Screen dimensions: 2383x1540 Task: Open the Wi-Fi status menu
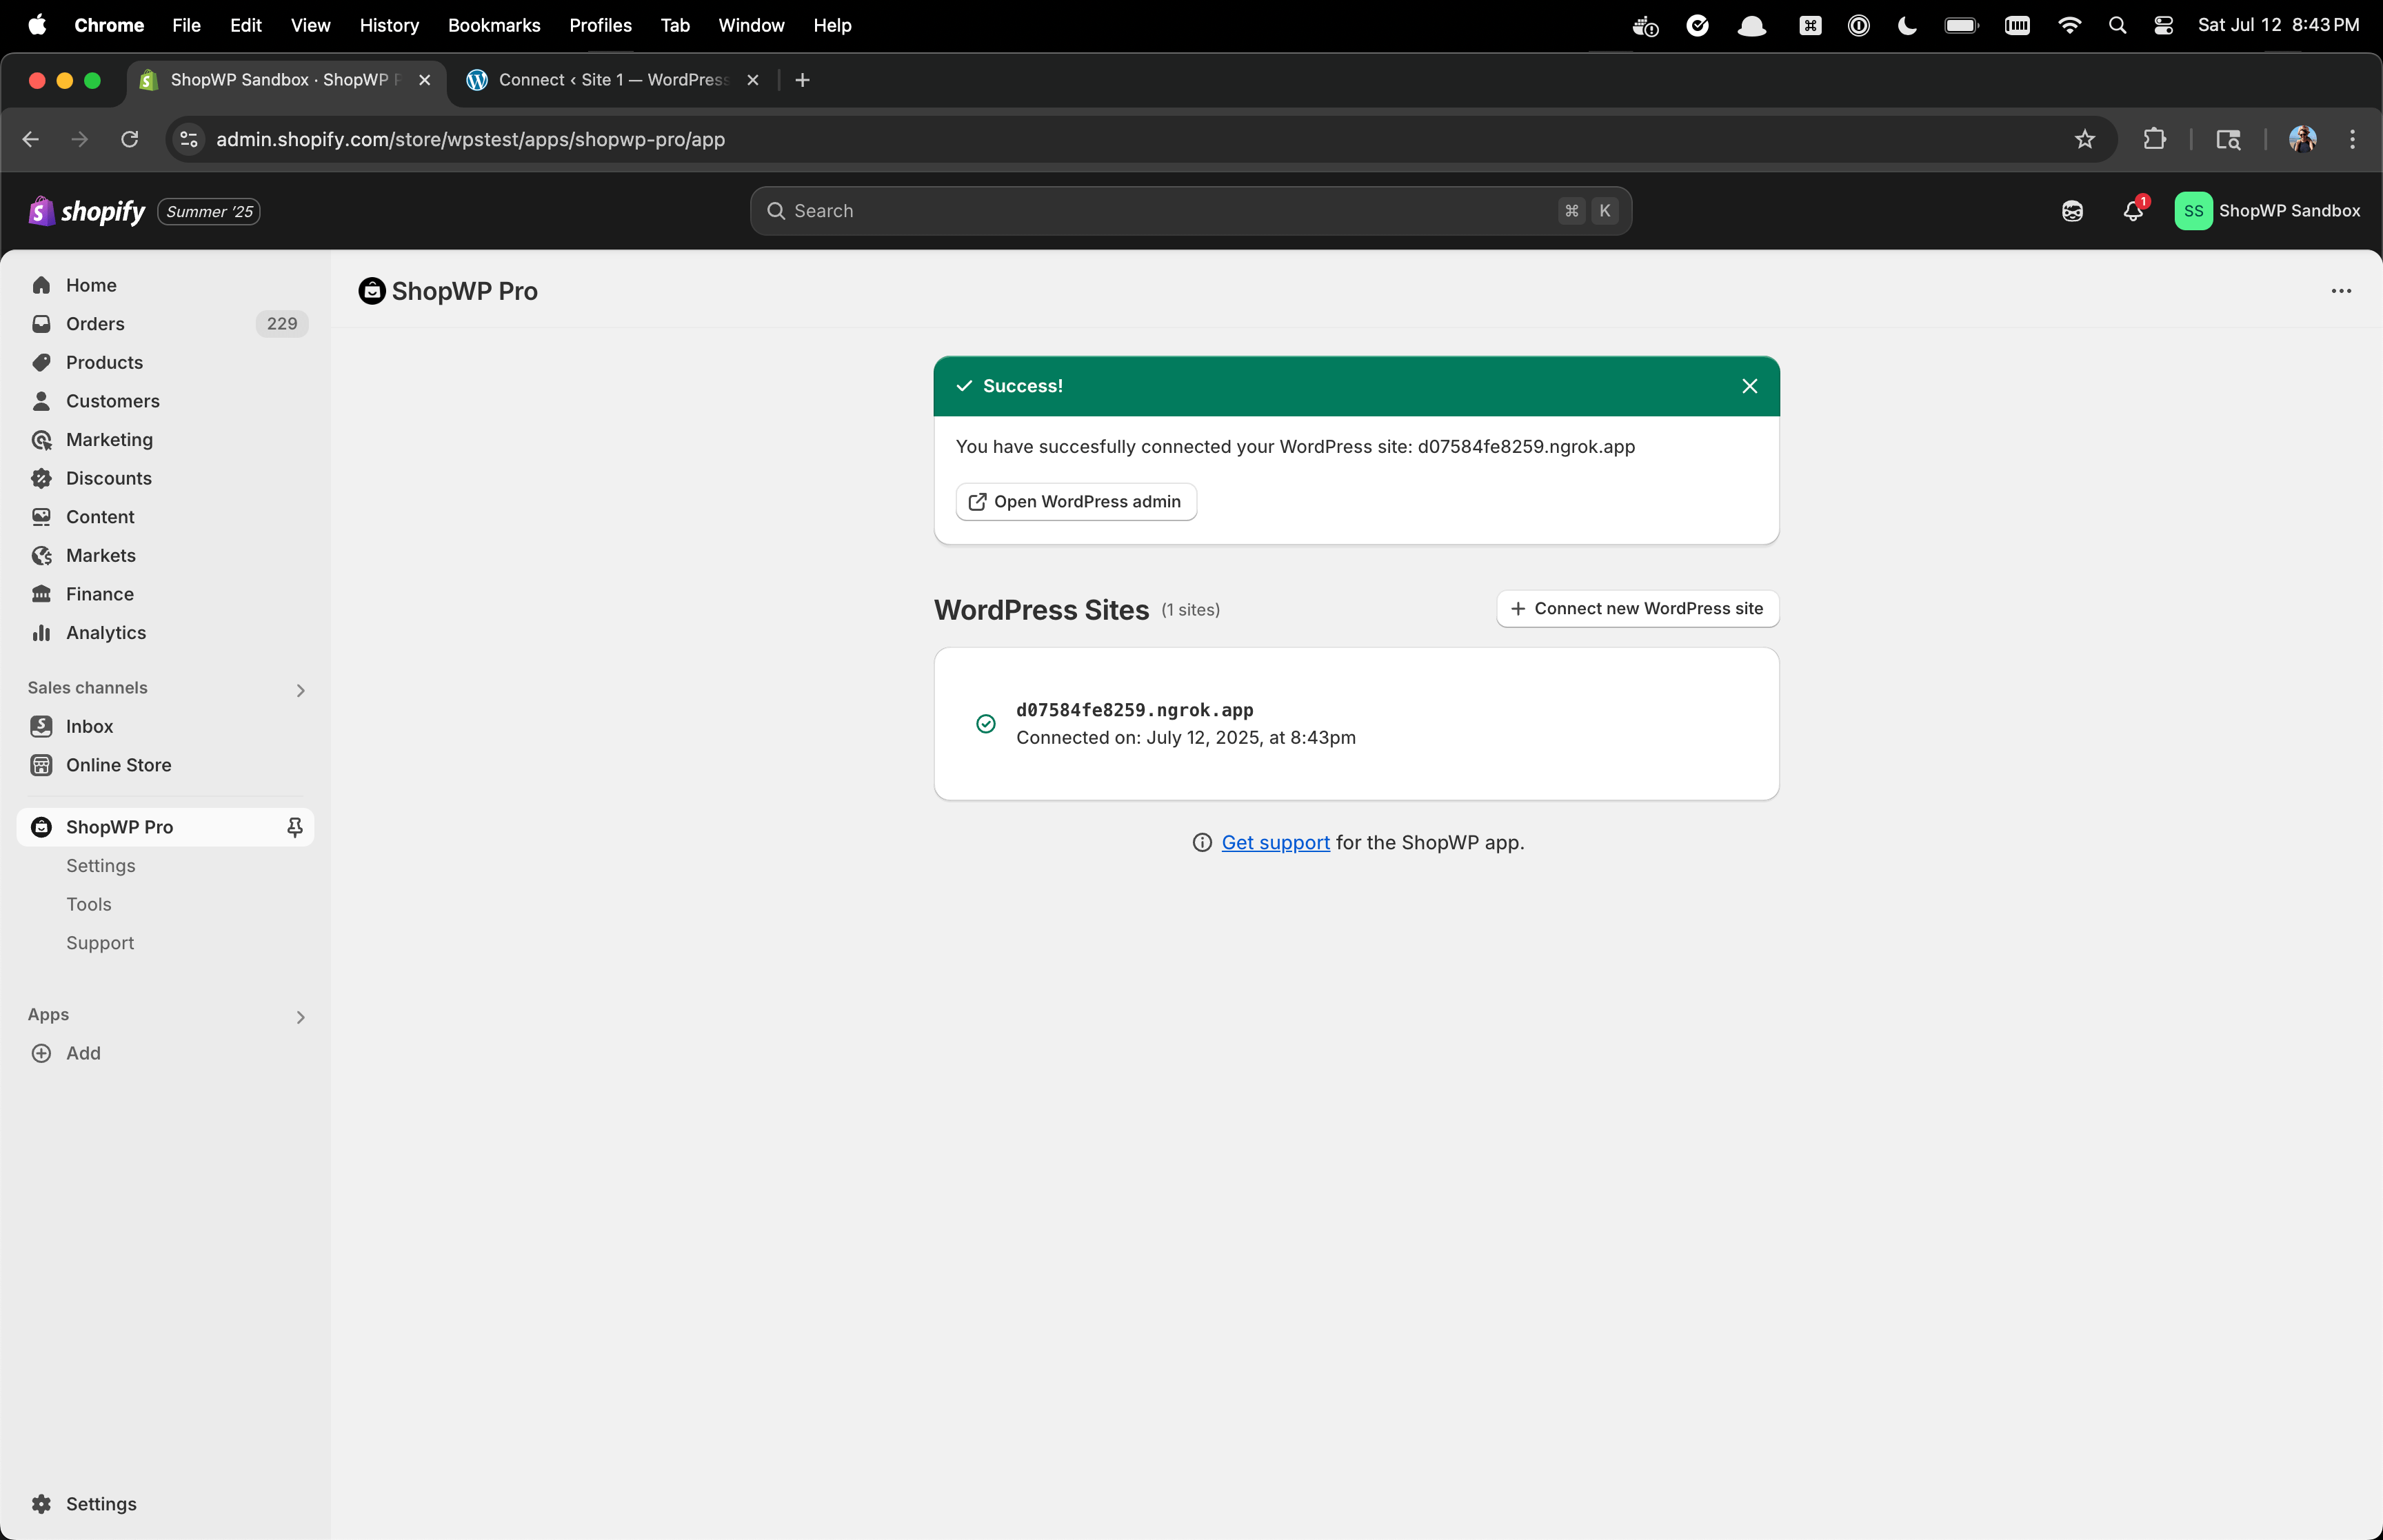pos(2069,25)
